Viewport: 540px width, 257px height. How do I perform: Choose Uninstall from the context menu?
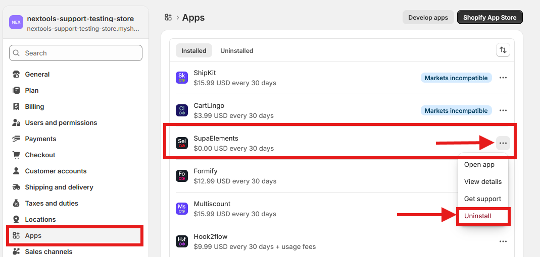(477, 216)
